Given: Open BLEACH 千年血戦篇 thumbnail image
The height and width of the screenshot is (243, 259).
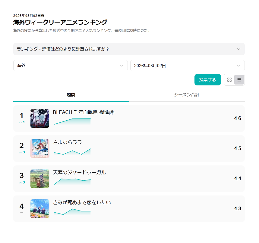Looking at the screenshot, I should [x=40, y=118].
